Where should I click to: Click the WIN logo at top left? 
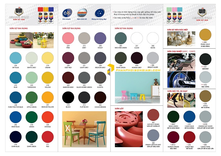pyautogui.click(x=19, y=12)
